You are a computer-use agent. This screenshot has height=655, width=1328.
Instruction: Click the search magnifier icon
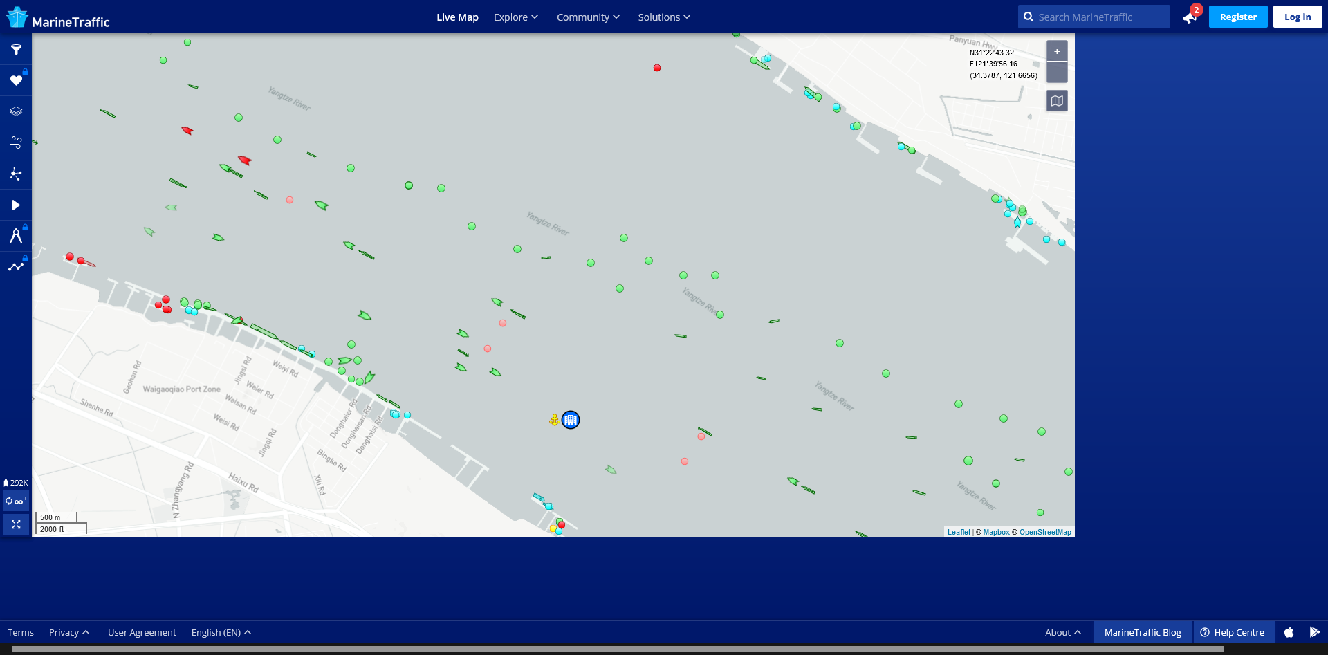coord(1029,17)
